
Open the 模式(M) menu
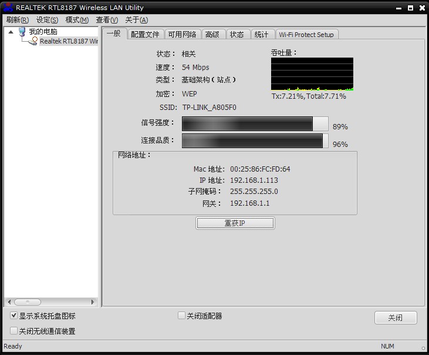(77, 20)
